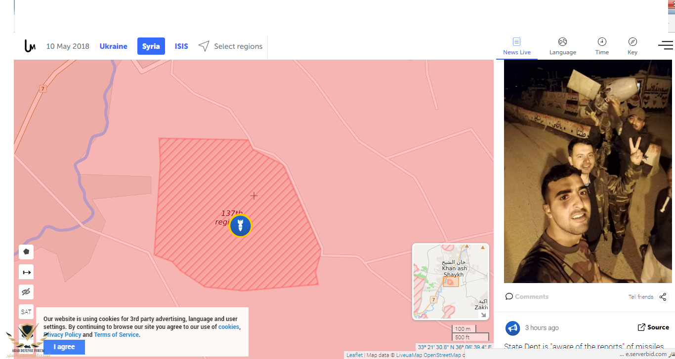Click the Source link for the news item

click(x=653, y=327)
